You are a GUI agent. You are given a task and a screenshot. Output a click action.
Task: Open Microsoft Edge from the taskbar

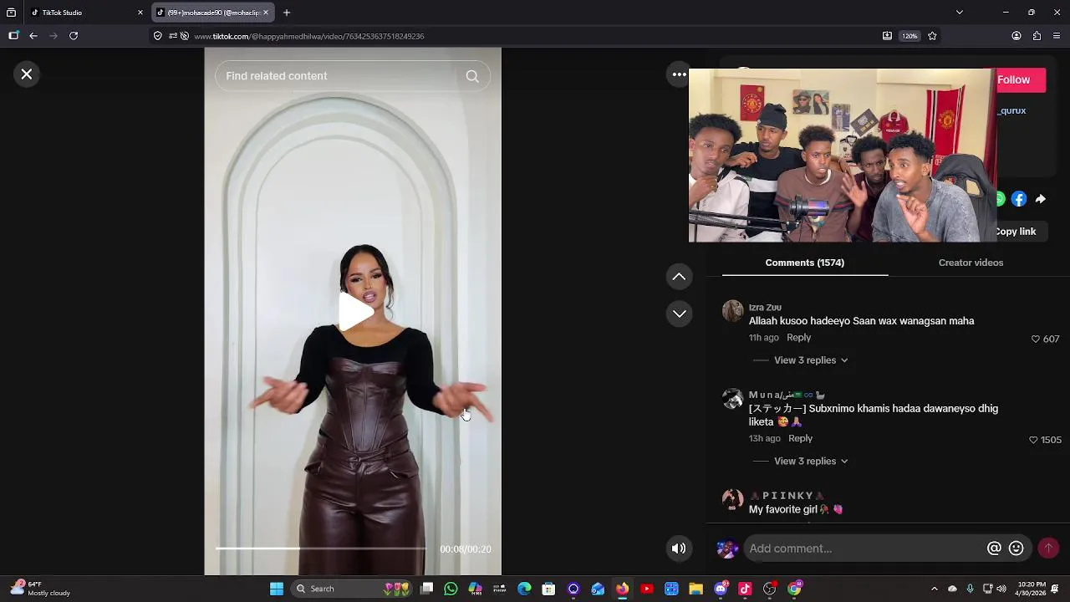point(524,589)
